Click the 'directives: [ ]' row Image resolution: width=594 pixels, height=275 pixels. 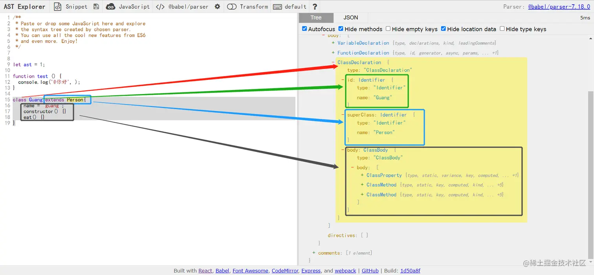(x=348, y=235)
